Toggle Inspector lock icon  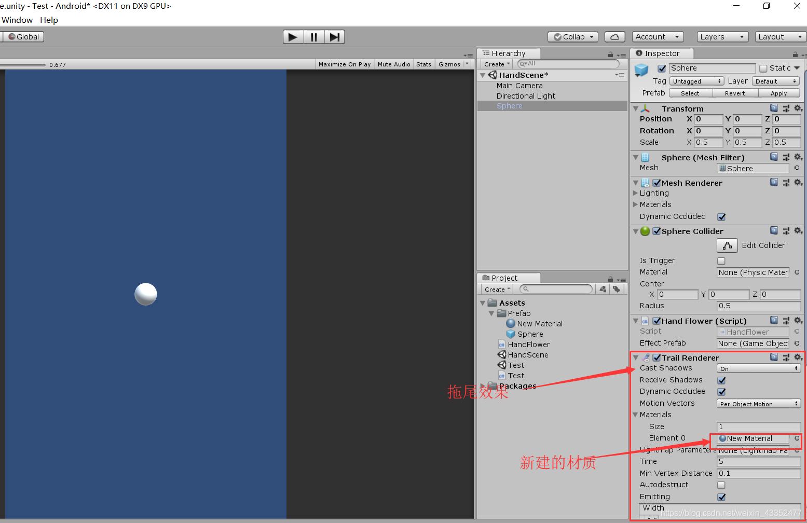coord(795,54)
